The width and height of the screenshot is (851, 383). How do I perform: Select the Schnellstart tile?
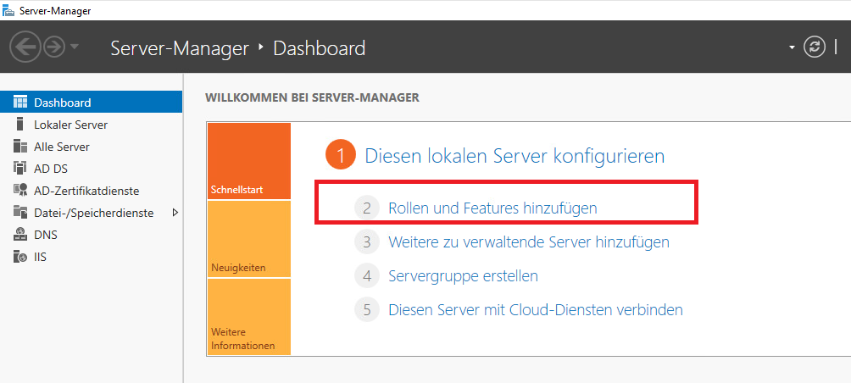pos(248,162)
